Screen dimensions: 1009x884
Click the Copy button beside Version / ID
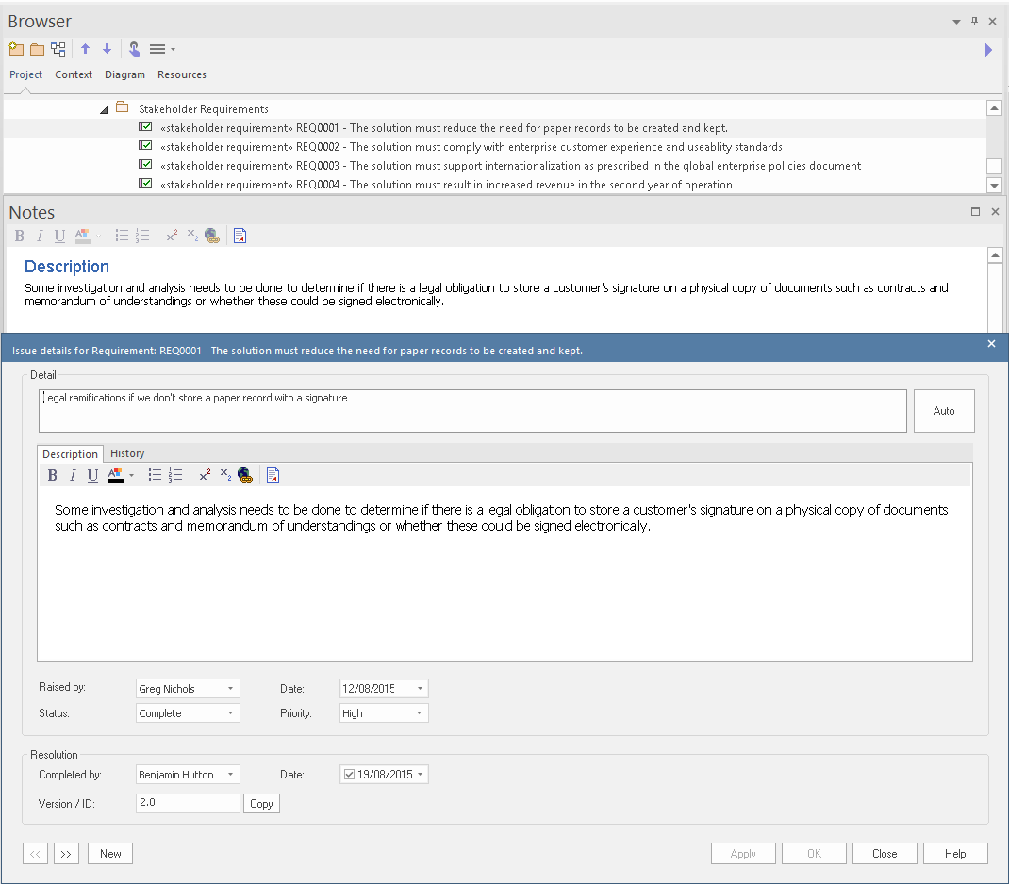(x=261, y=804)
